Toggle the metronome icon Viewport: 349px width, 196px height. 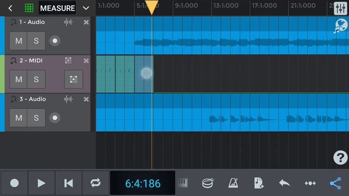[233, 183]
